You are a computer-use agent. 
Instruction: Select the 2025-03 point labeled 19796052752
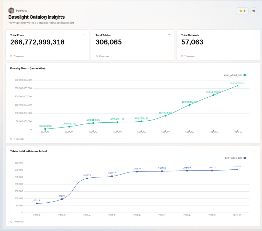click(x=69, y=127)
